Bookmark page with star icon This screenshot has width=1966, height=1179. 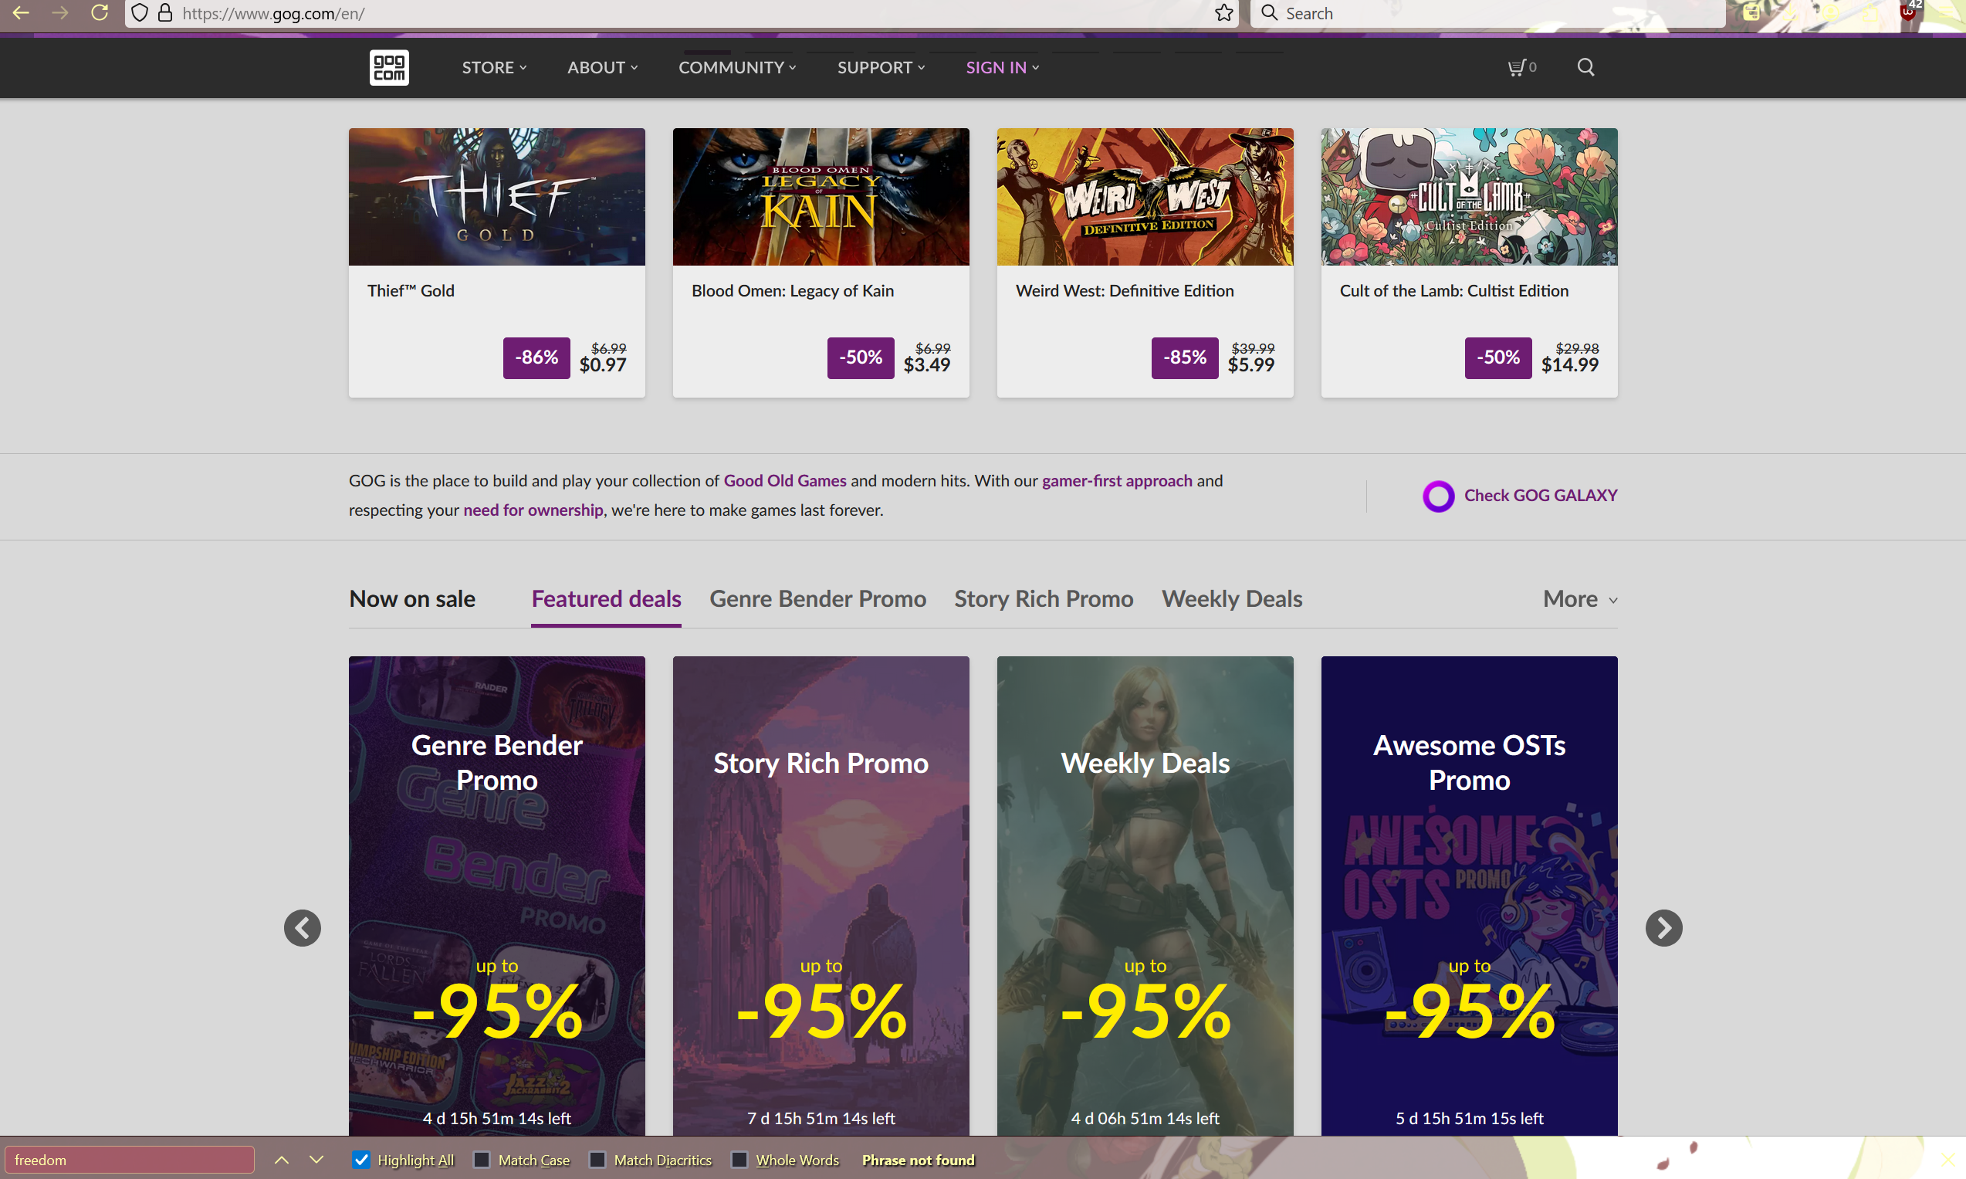pyautogui.click(x=1224, y=12)
